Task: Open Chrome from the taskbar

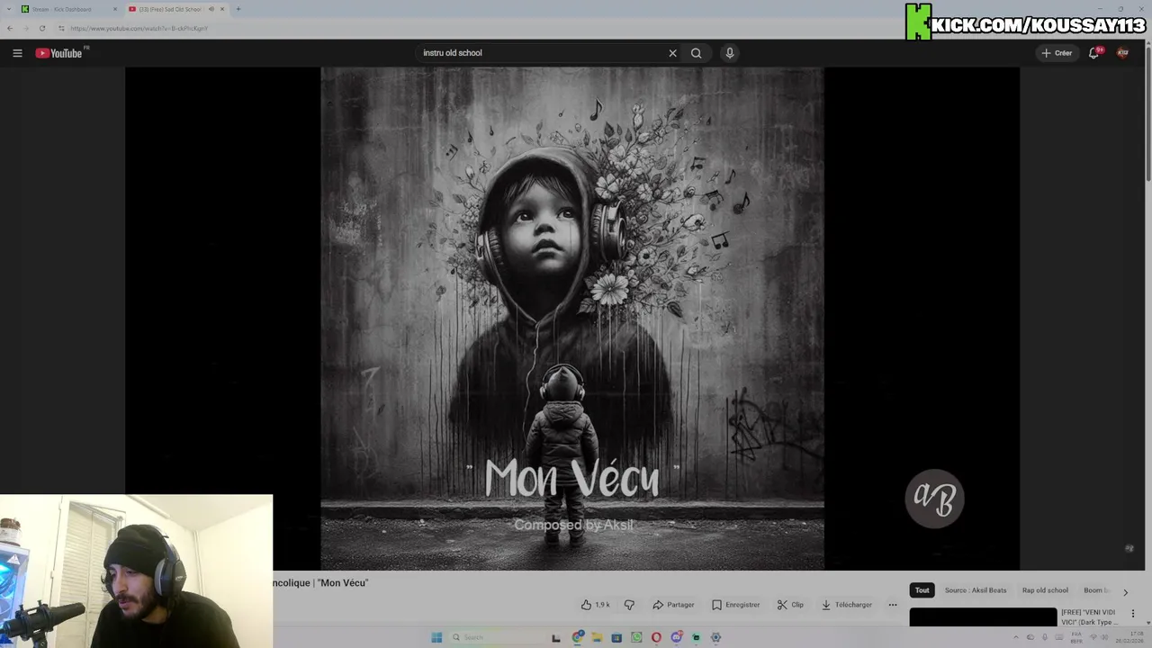Action: click(x=578, y=637)
